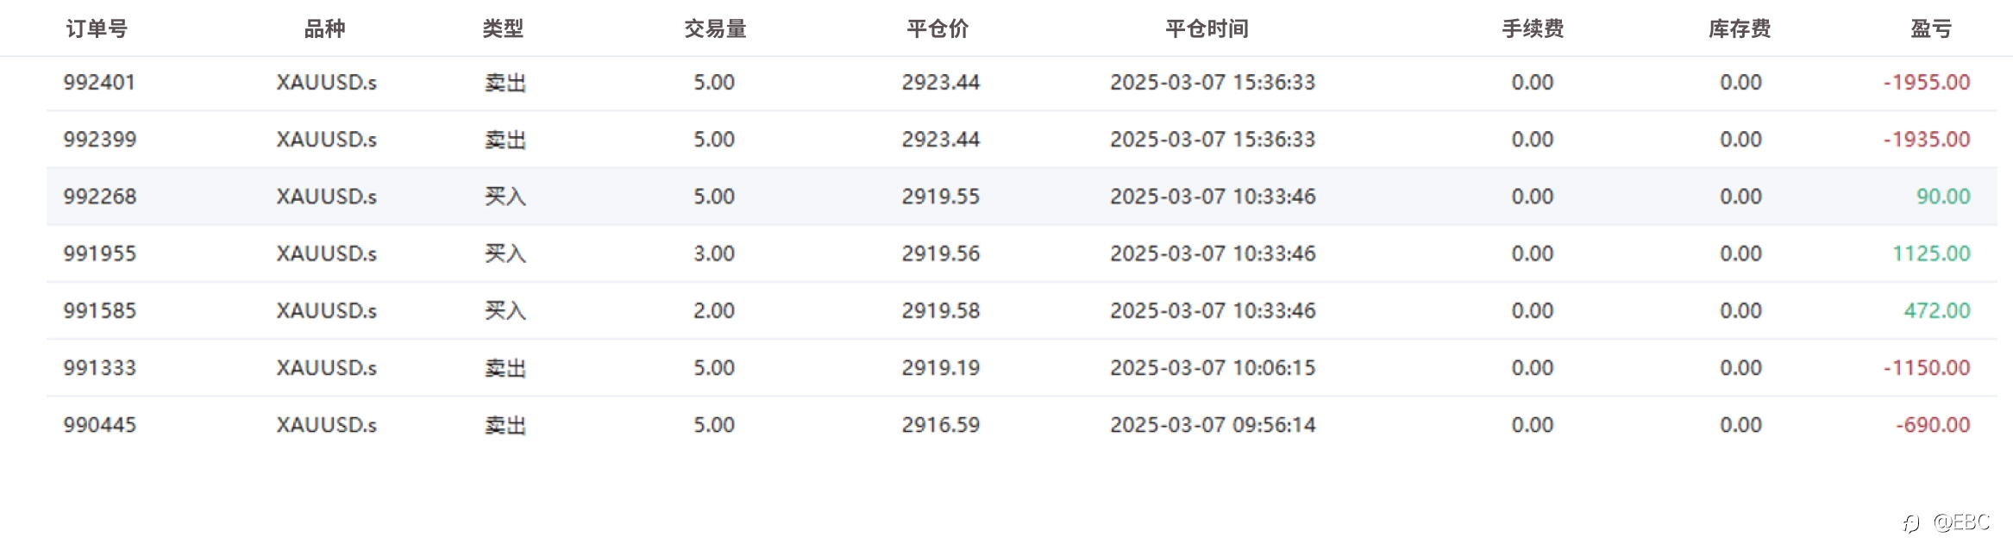Click the 盈亏 column header
The image size is (2013, 556).
(x=1931, y=29)
